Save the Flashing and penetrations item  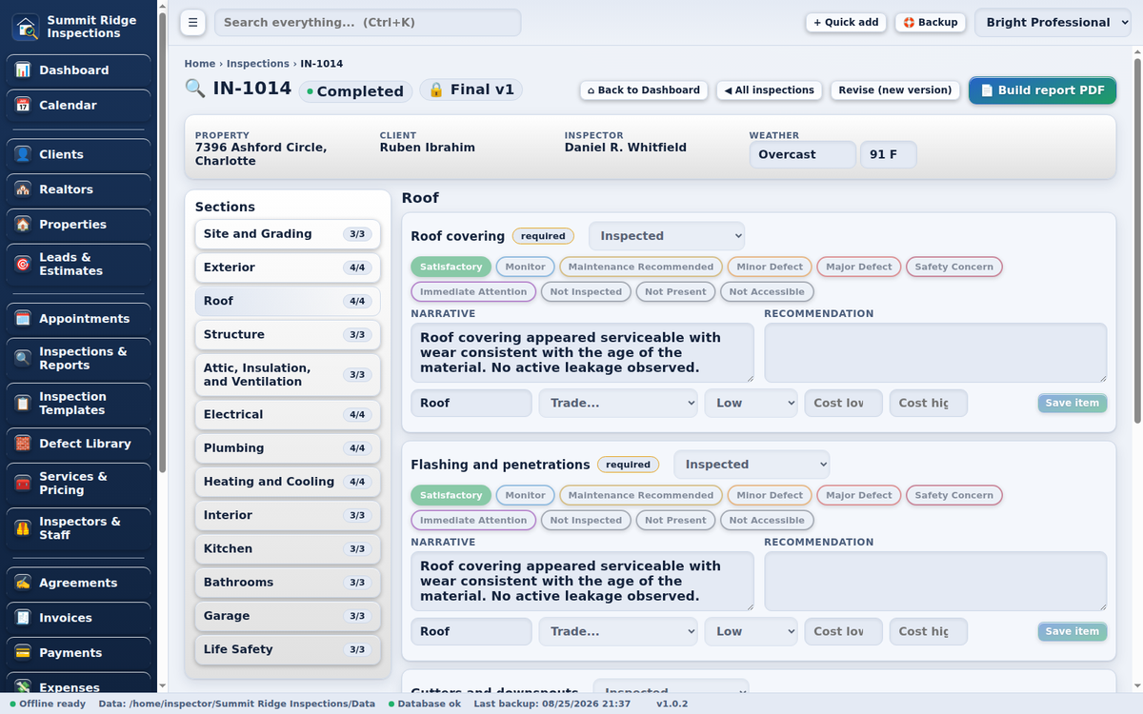(1072, 631)
